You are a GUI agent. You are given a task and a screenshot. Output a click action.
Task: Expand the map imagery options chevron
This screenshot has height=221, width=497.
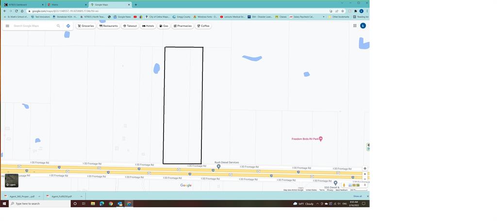tap(365, 185)
